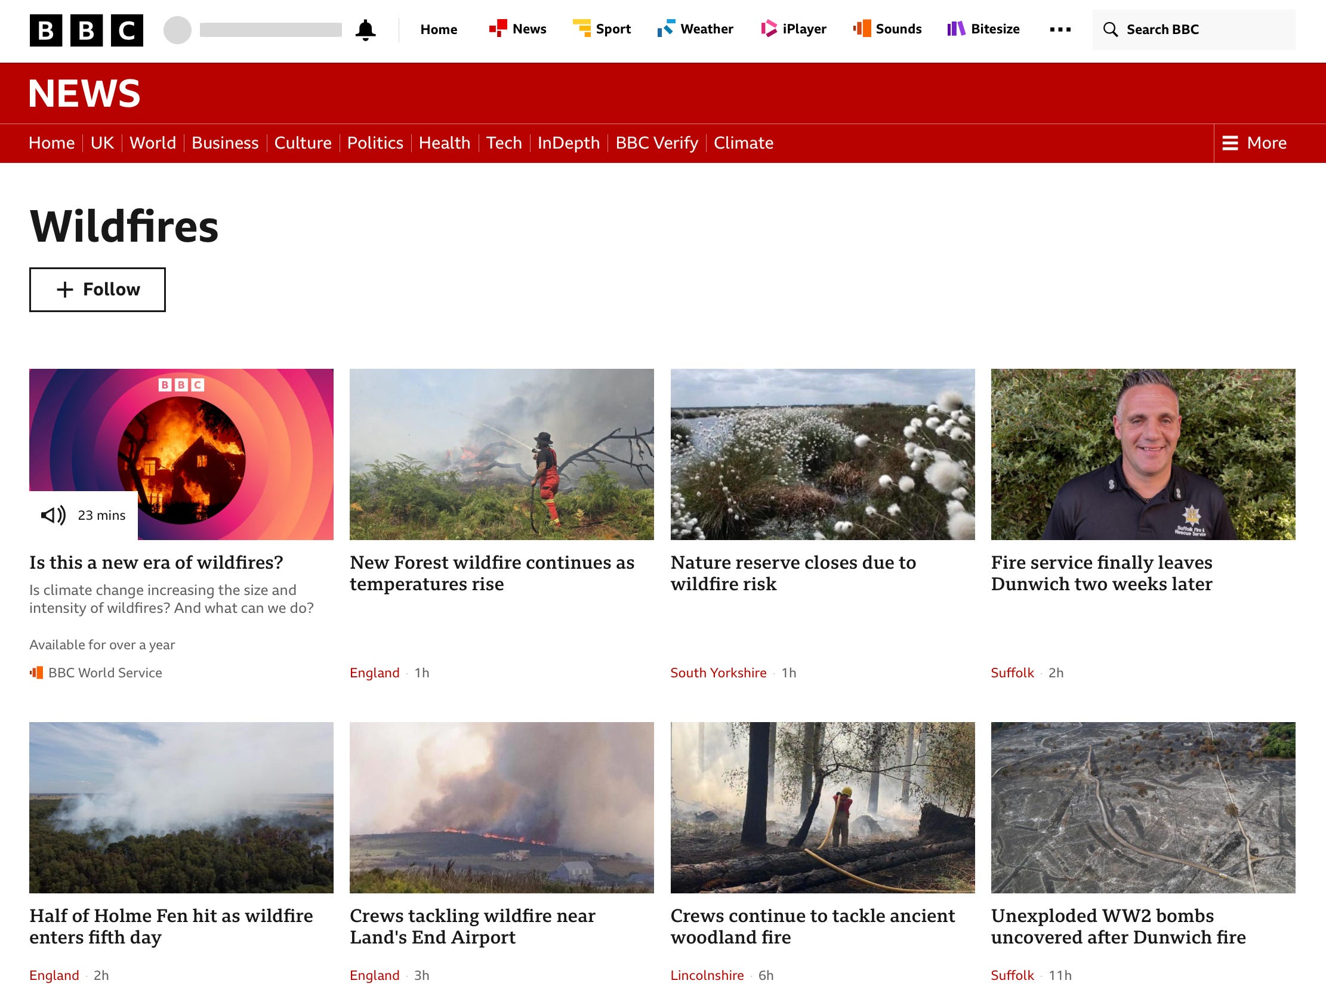The image size is (1326, 999).
Task: Select the Climate news section
Action: (x=744, y=143)
